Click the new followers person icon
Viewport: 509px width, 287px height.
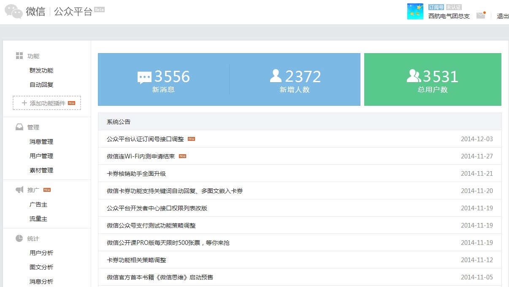(276, 76)
